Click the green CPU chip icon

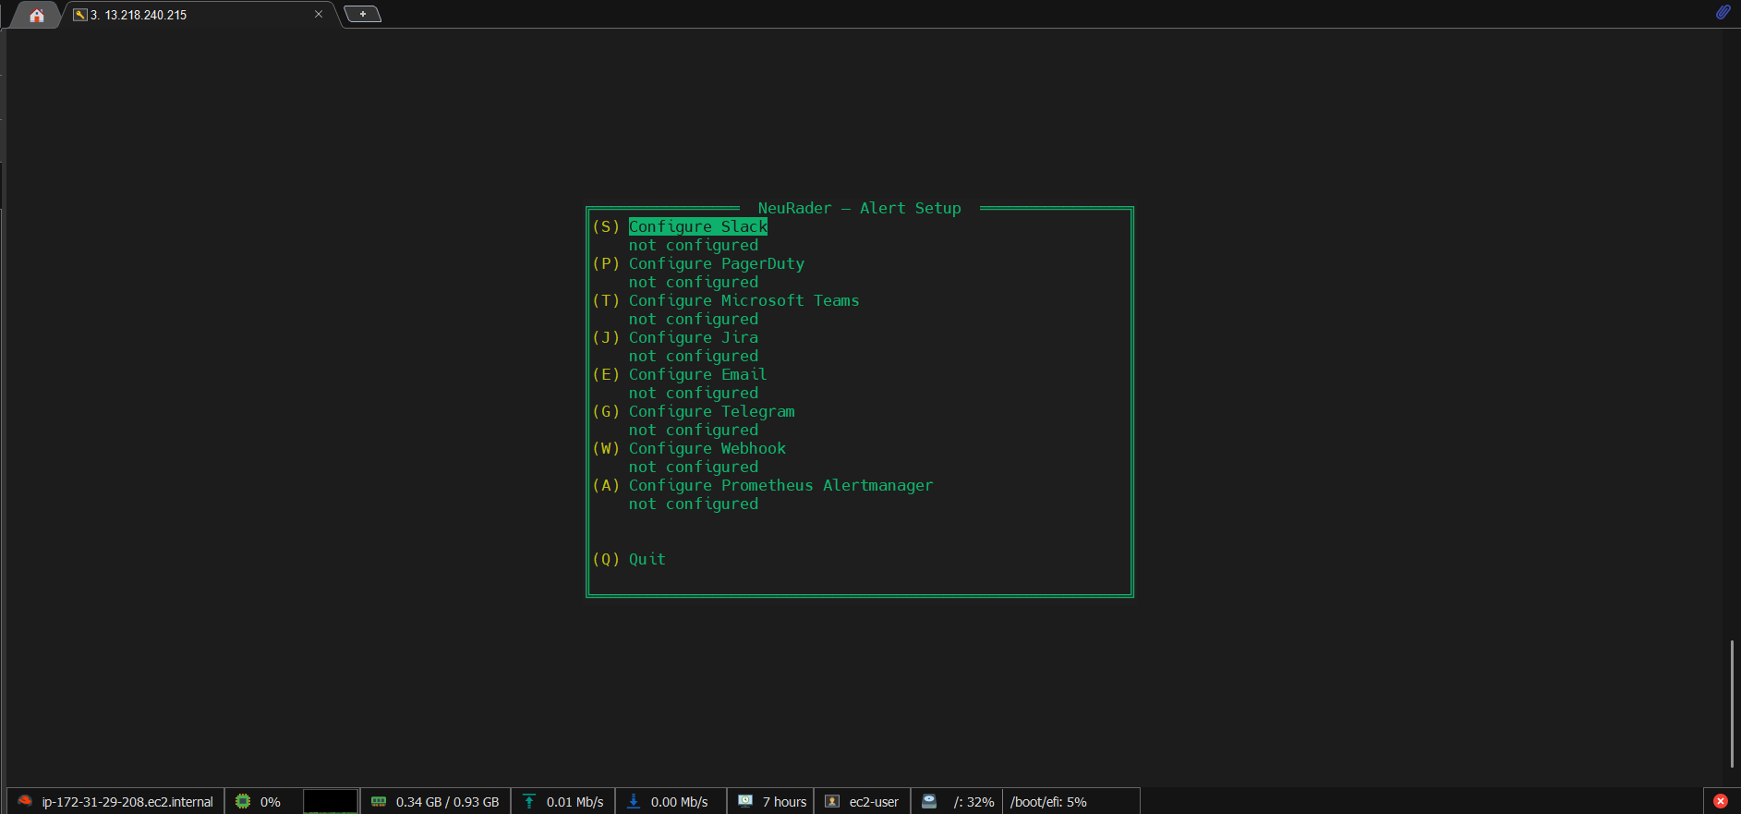tap(243, 801)
